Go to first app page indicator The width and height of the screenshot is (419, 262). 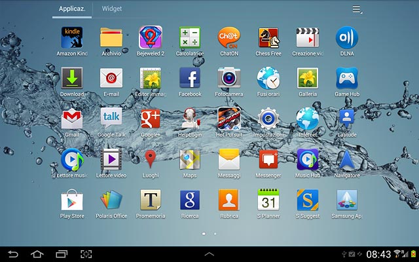(204, 234)
